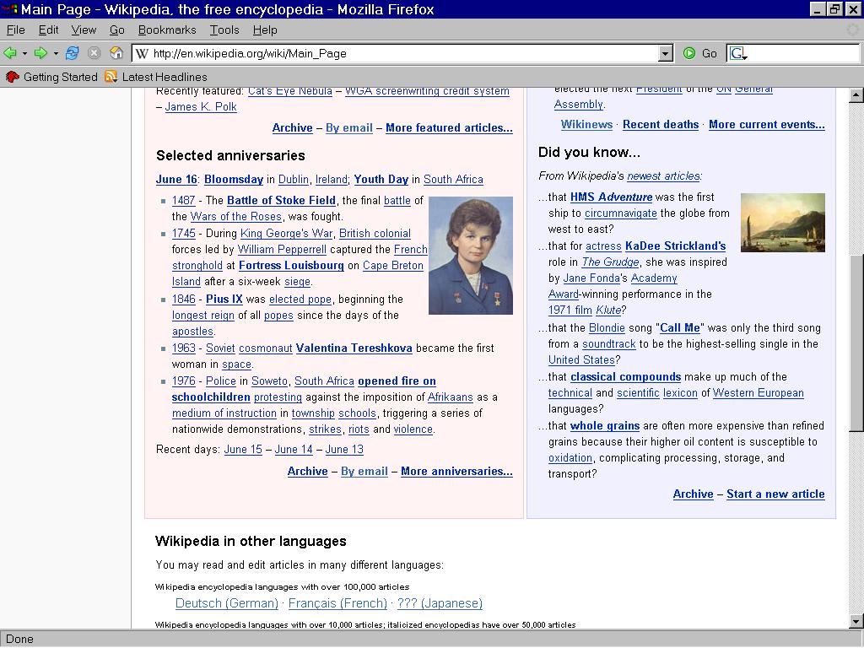864x648 pixels.
Task: Open the View menu
Action: [x=84, y=30]
